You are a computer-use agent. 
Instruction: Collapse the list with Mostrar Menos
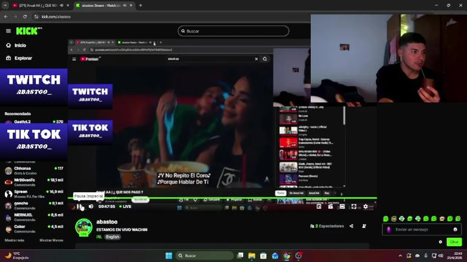click(x=51, y=240)
